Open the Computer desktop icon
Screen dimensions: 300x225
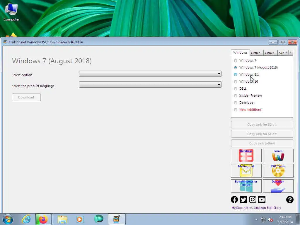click(x=11, y=12)
